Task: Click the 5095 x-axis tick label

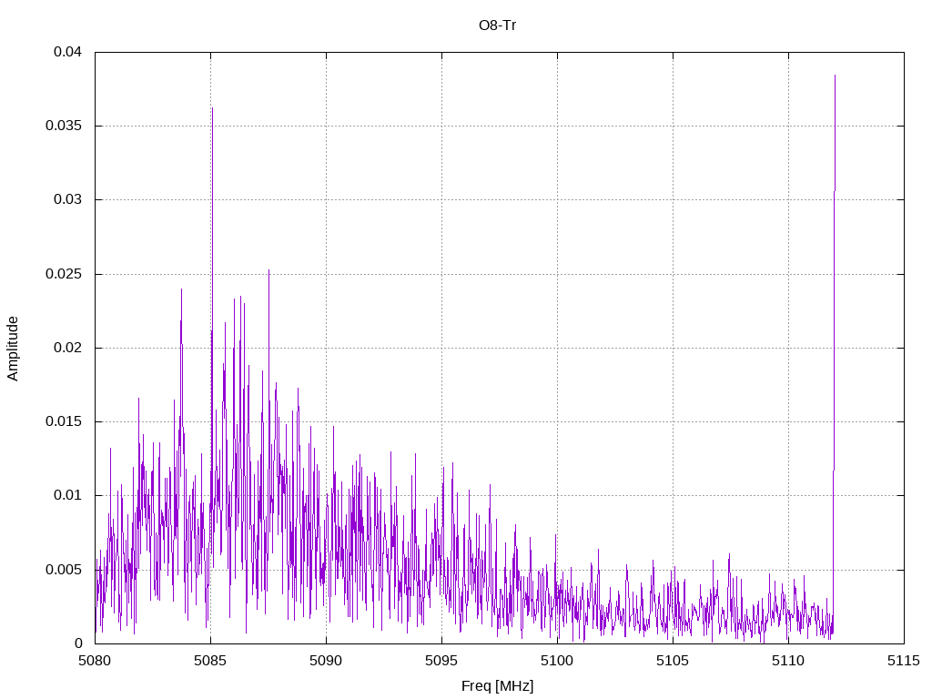Action: [441, 661]
